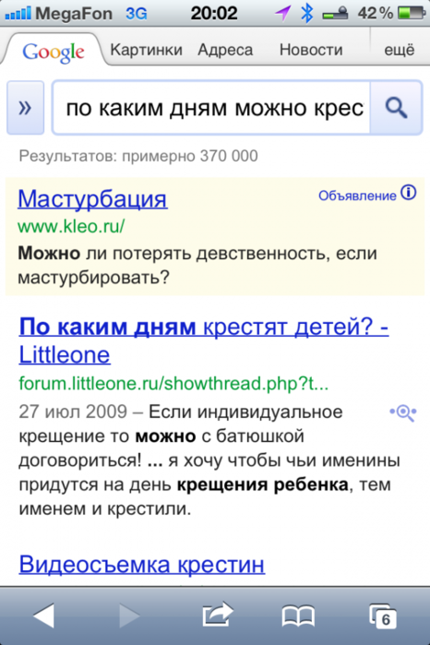Open the Видеосъемка крестин link
The height and width of the screenshot is (645, 430).
[142, 564]
